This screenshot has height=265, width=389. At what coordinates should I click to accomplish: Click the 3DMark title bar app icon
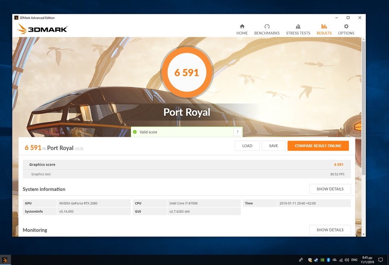tap(16, 18)
